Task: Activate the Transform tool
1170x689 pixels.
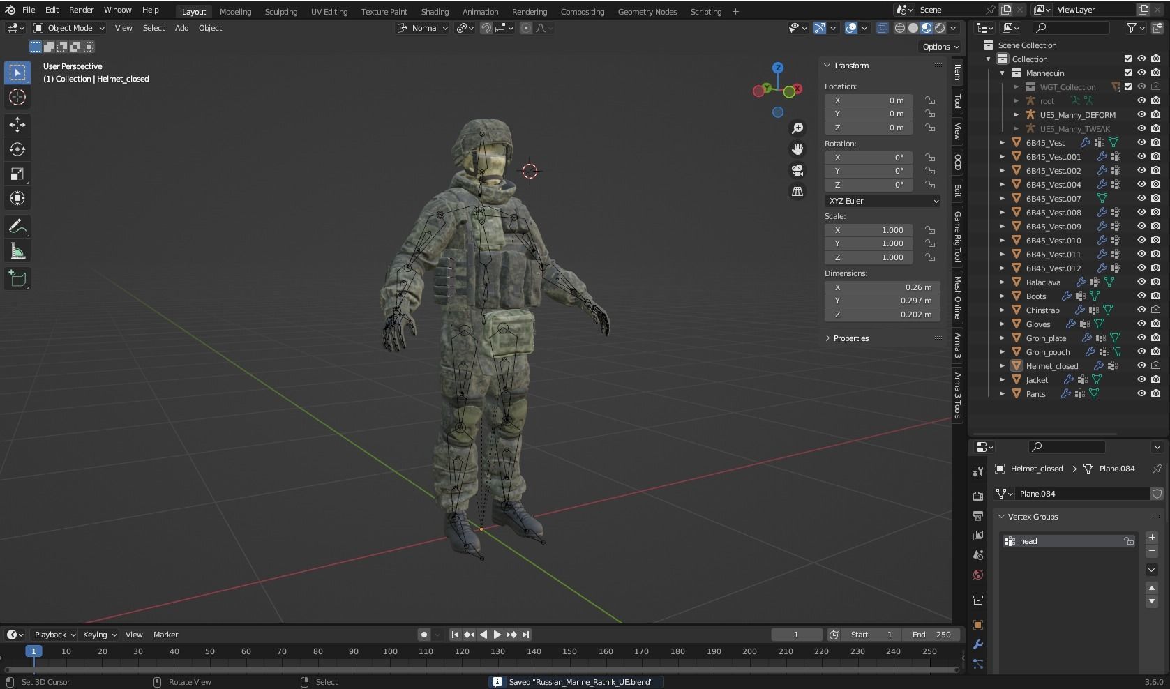Action: pos(17,198)
